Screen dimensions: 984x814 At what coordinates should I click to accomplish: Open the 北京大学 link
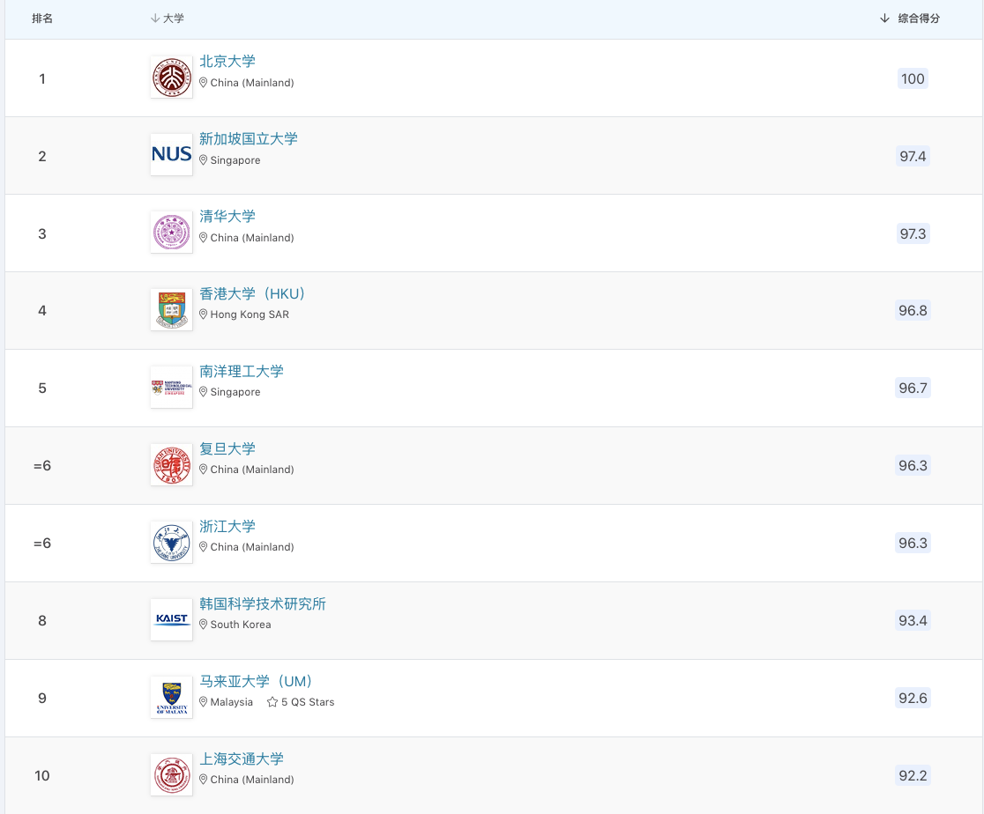click(227, 62)
